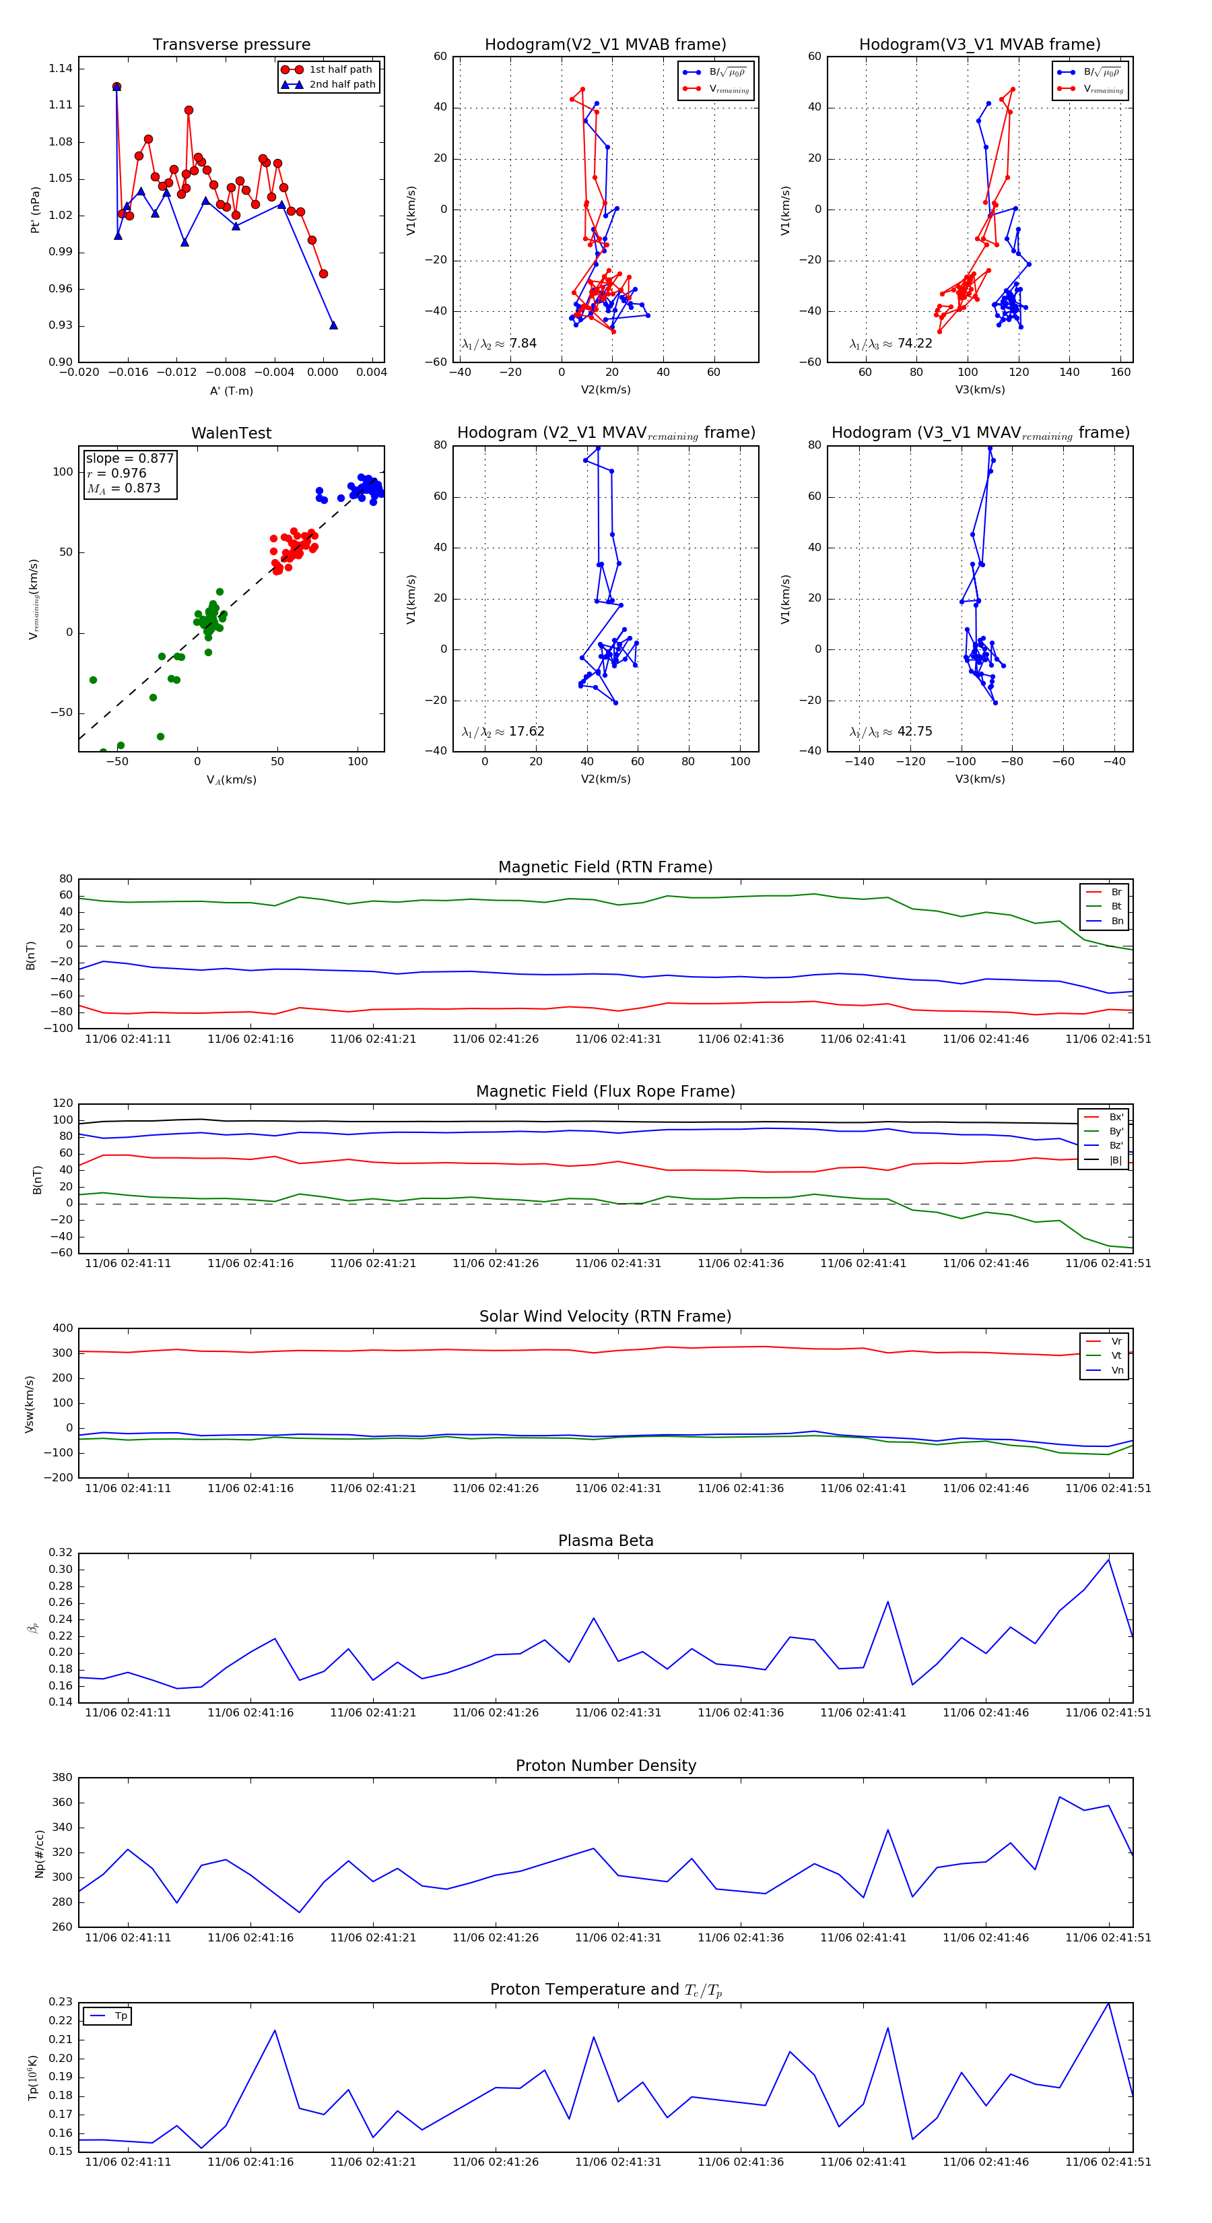Select the 'r = 0.976' correlation text
Image resolution: width=1212 pixels, height=2223 pixels.
click(x=116, y=473)
